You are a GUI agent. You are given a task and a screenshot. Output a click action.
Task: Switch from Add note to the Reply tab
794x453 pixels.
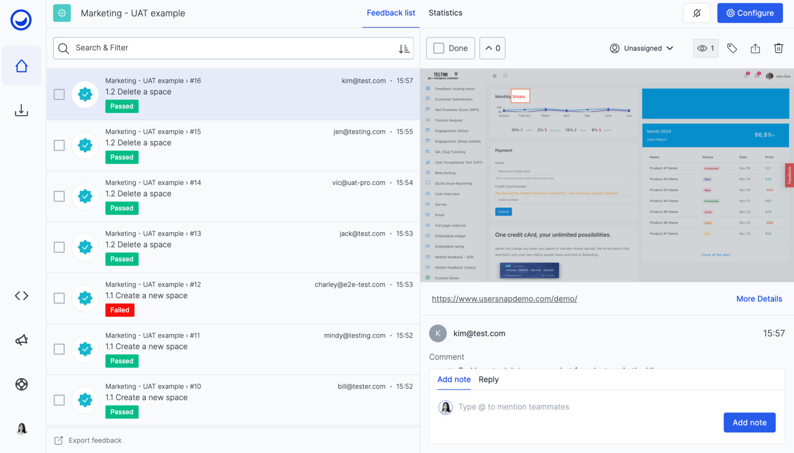(488, 380)
